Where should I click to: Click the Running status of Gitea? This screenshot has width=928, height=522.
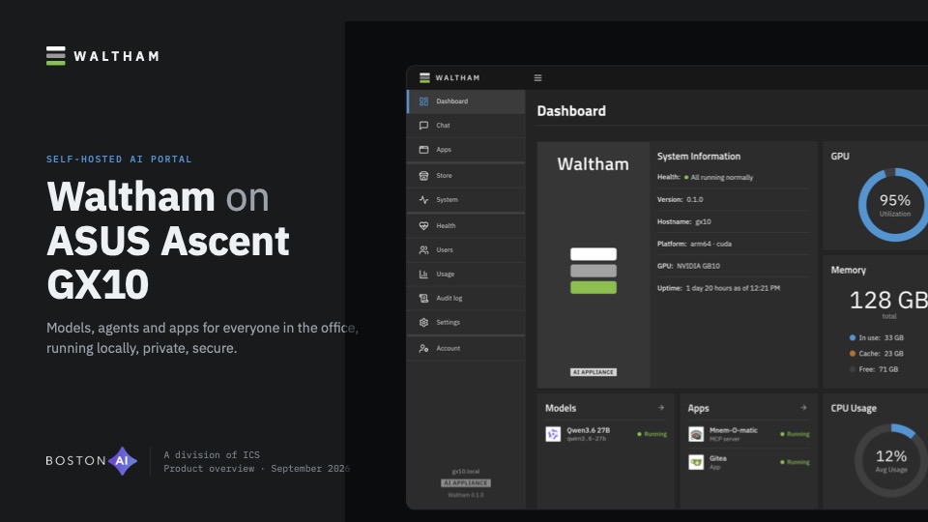tap(795, 462)
